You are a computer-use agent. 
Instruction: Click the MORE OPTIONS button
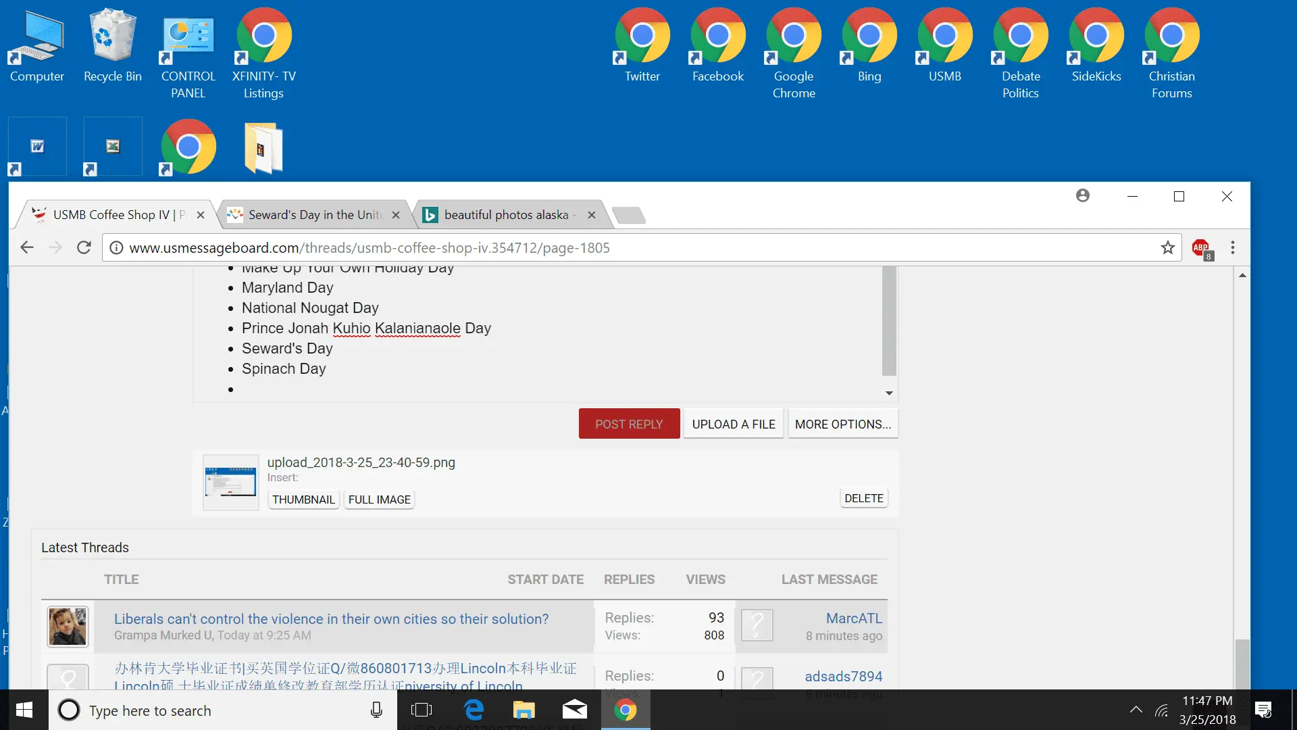click(x=842, y=424)
